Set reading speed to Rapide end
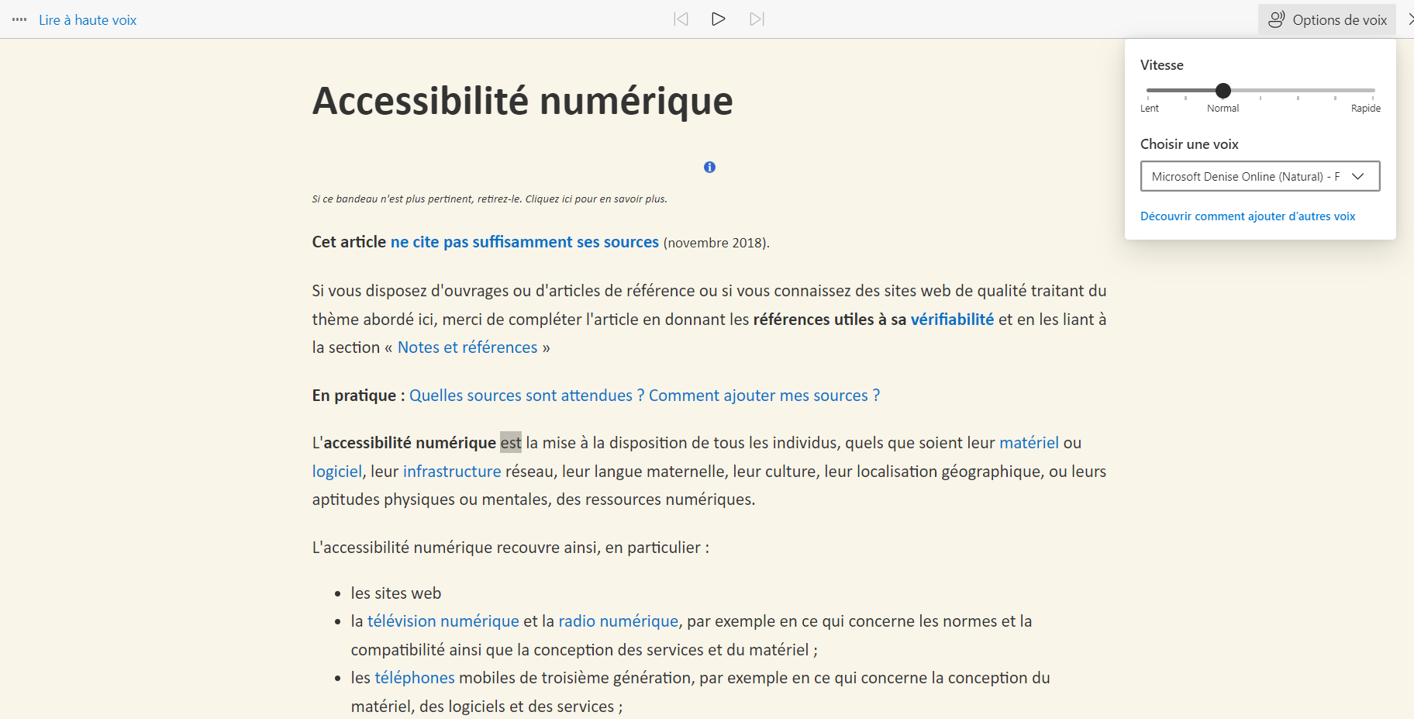This screenshot has height=719, width=1414. click(x=1372, y=91)
